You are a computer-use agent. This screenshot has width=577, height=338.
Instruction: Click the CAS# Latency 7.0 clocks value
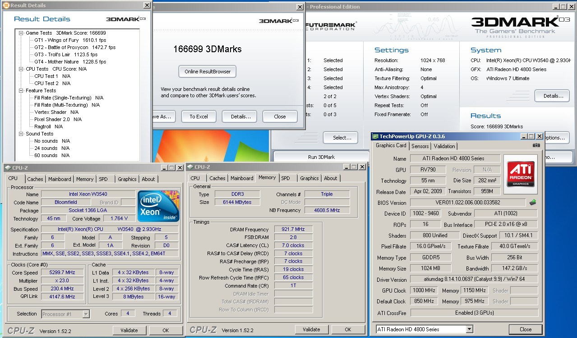[293, 246]
